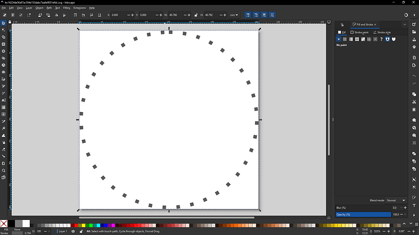Open the units mm dropdown

[234, 15]
